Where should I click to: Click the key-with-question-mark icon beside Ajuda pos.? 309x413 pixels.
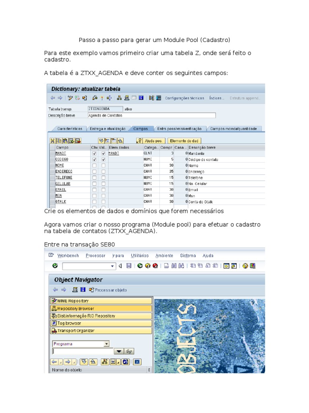(x=139, y=141)
